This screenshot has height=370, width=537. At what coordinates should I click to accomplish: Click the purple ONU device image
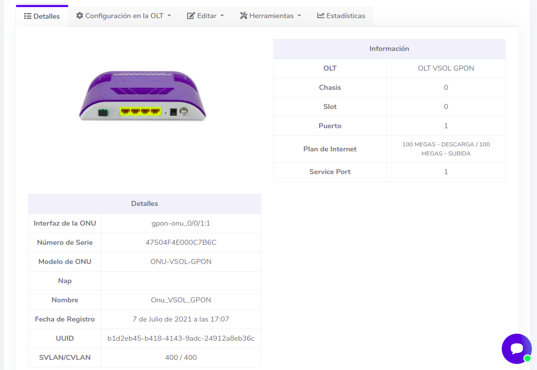click(x=143, y=95)
